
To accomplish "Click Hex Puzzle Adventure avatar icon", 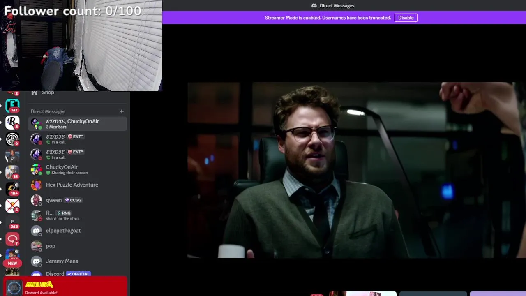I will click(x=36, y=185).
